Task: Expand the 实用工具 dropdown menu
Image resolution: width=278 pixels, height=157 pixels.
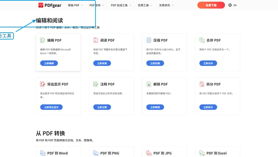Action: 145,5
